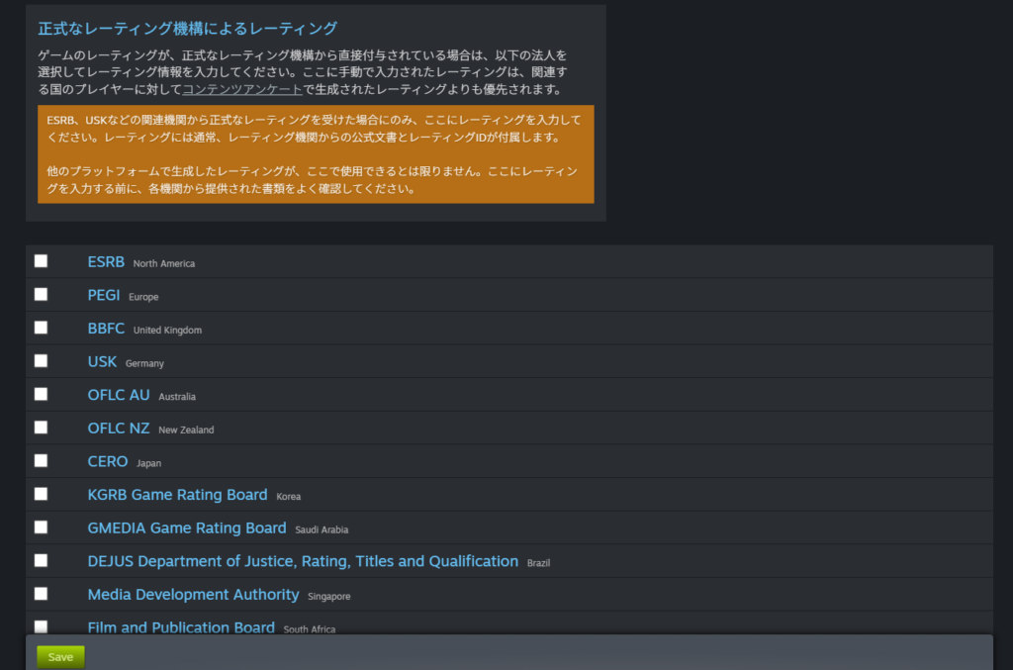Open the コンテンツアンケート link
Screen dimensions: 1013x670
coord(242,89)
